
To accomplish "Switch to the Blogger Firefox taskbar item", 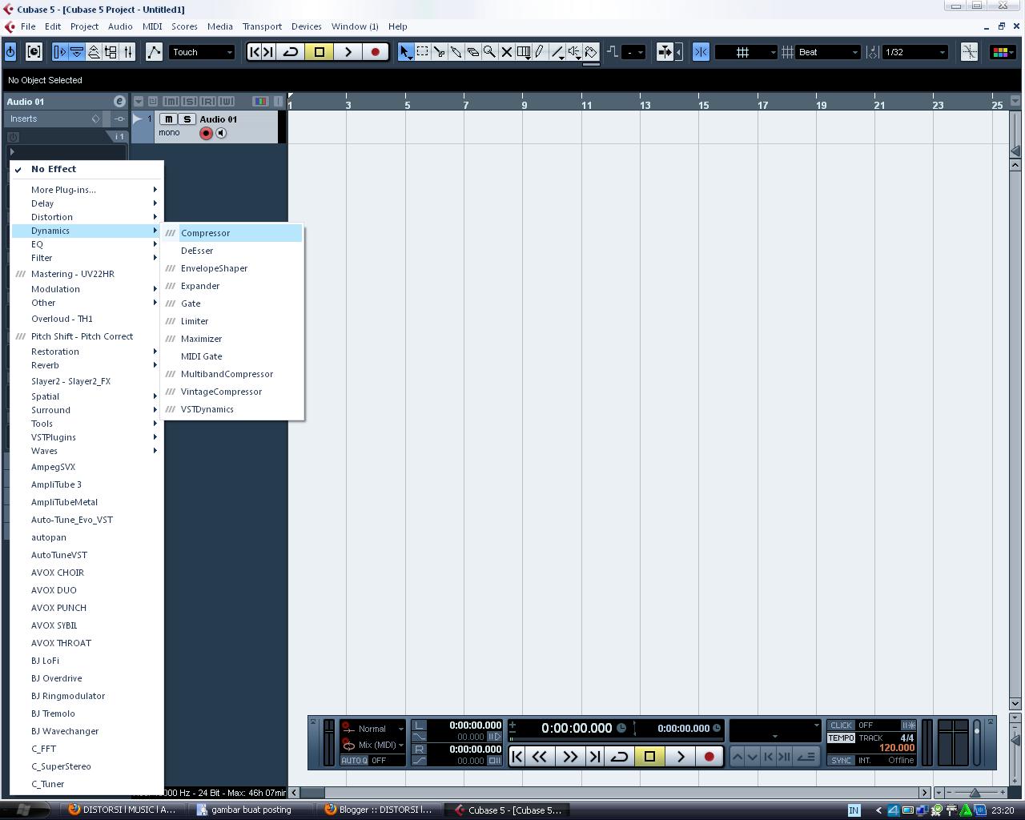I will tap(378, 810).
